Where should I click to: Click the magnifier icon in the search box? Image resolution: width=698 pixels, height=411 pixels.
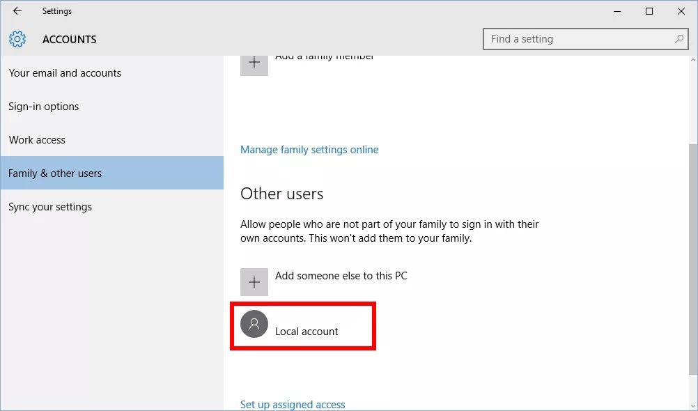(x=679, y=39)
